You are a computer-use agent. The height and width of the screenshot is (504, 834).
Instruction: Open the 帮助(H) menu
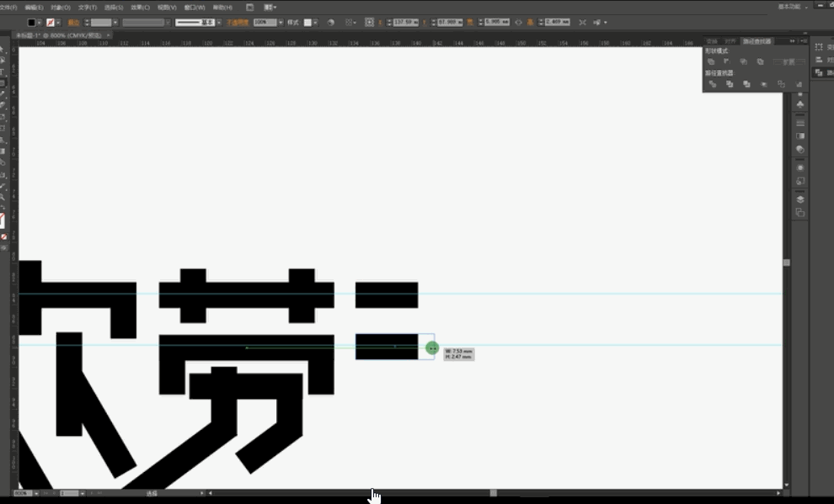click(222, 8)
